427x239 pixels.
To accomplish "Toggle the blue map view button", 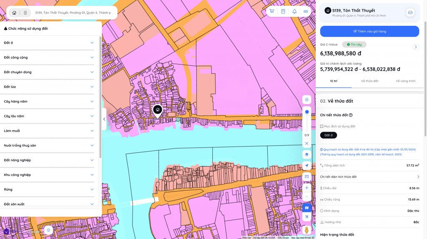I will (307, 207).
